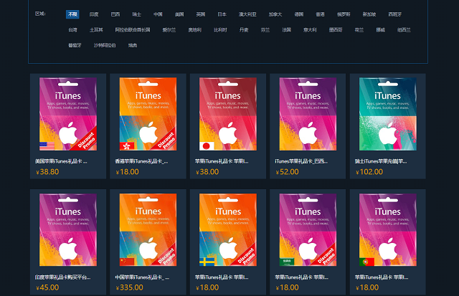Choose 新加坡 region option
The width and height of the screenshot is (459, 296).
(x=369, y=14)
